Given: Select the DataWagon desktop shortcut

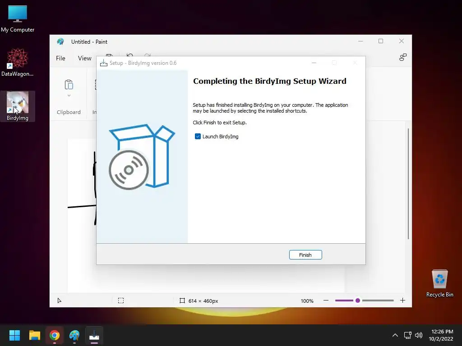Looking at the screenshot, I should (x=18, y=62).
